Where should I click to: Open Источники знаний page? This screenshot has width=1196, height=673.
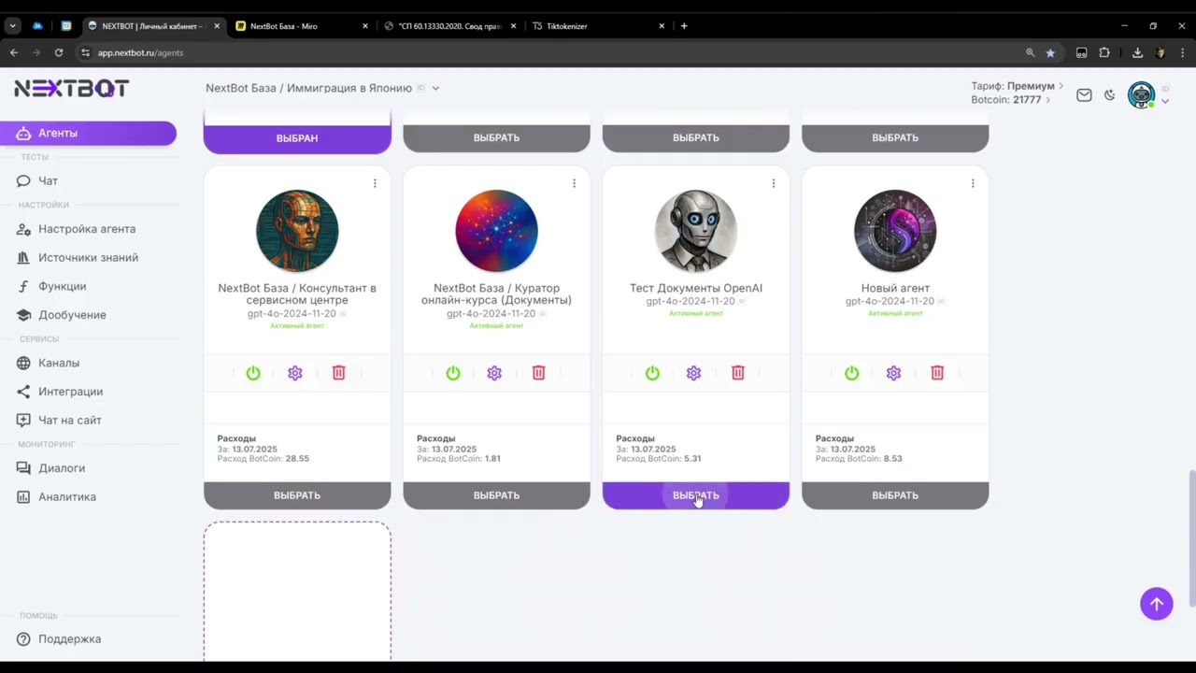pyautogui.click(x=88, y=258)
